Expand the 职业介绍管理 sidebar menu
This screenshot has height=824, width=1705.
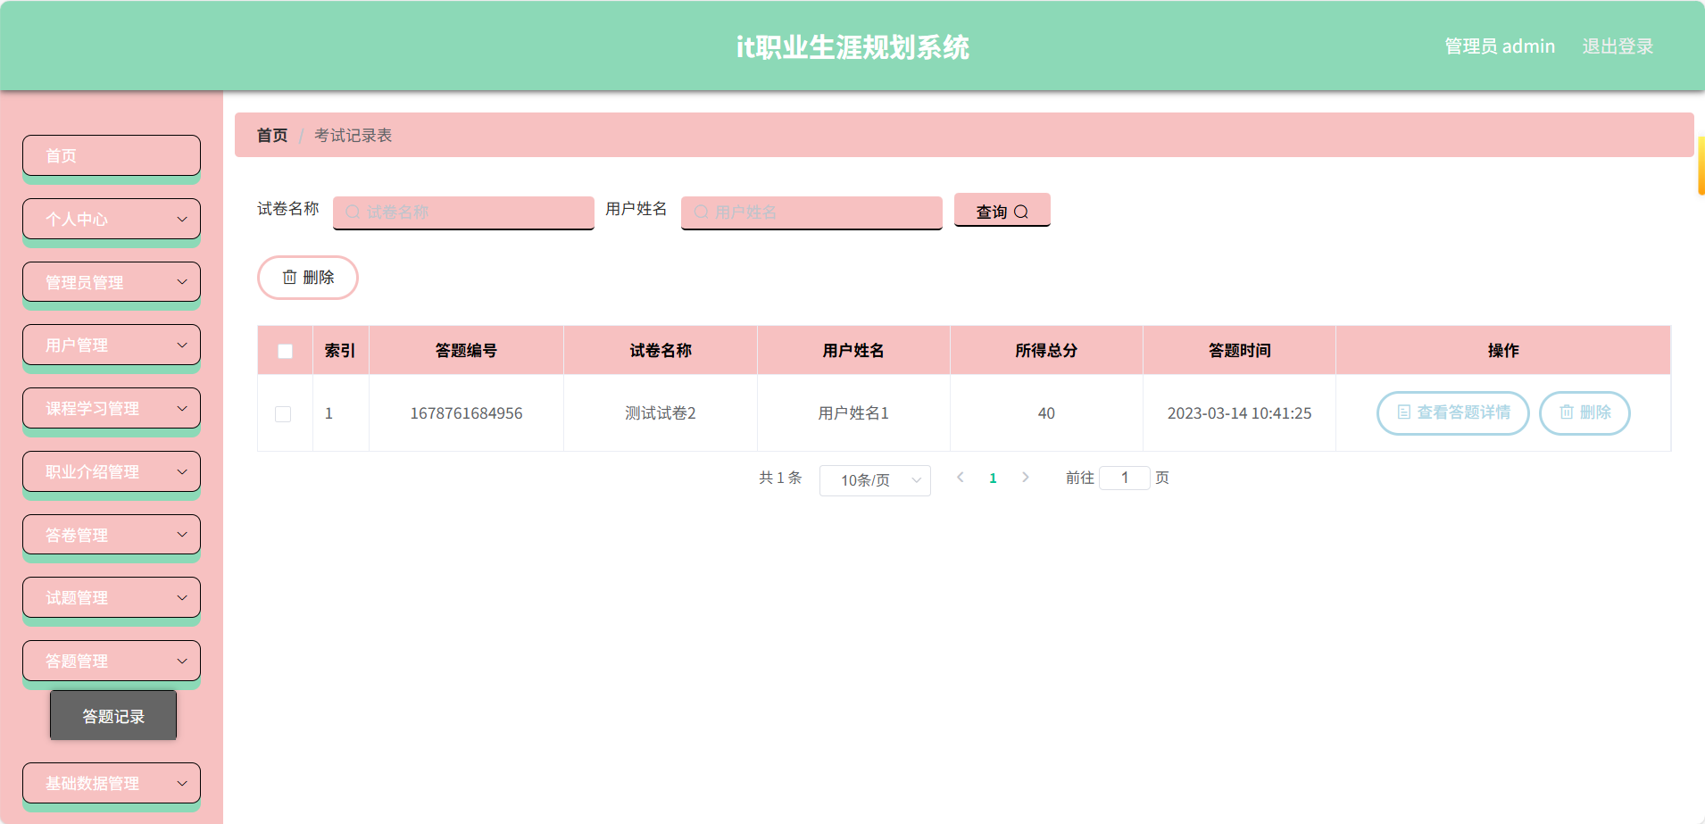(112, 471)
